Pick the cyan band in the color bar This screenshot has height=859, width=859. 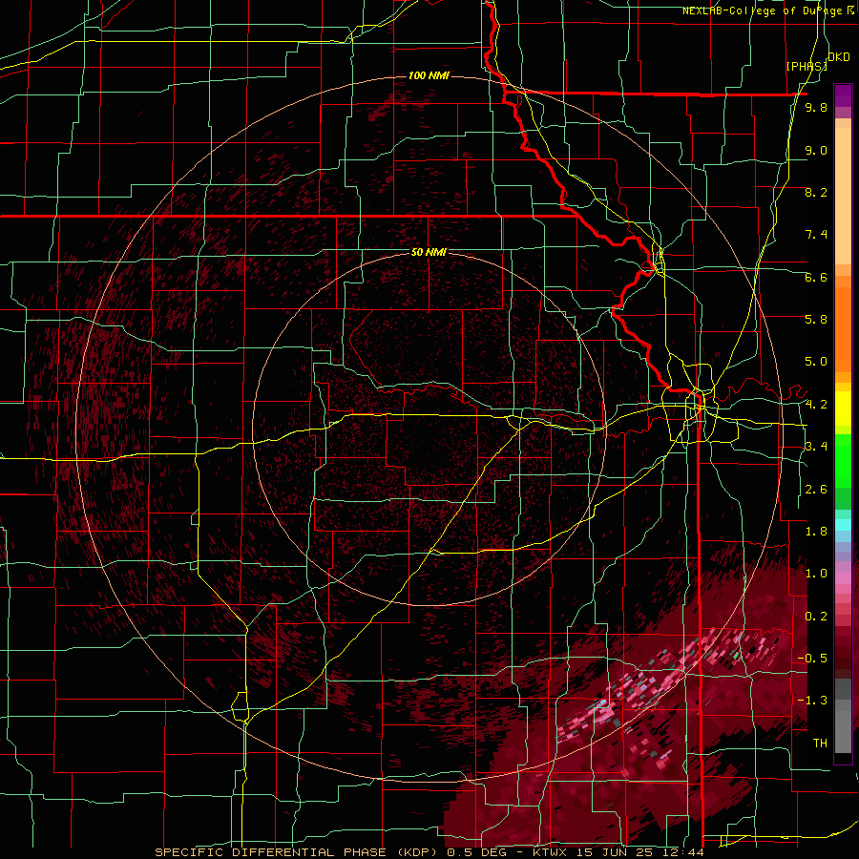pos(843,525)
